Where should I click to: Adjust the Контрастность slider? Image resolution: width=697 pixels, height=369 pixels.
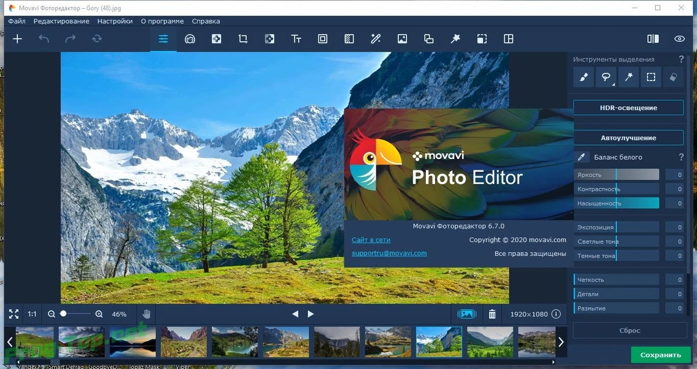tap(616, 189)
